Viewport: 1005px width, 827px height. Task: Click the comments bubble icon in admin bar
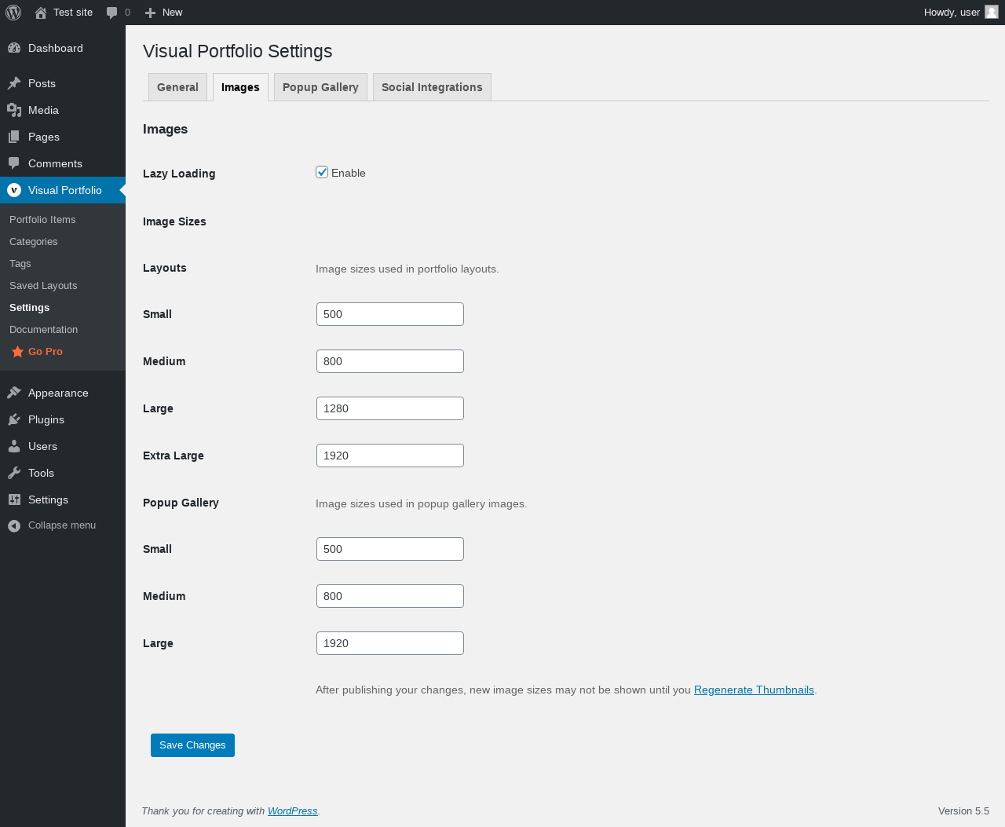point(112,13)
